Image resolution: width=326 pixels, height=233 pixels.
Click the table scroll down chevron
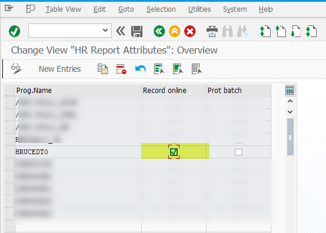290,112
